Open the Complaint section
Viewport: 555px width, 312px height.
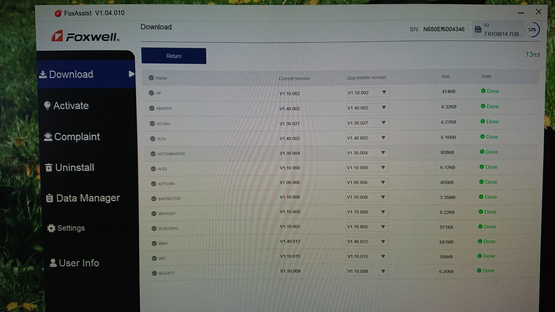tap(72, 137)
